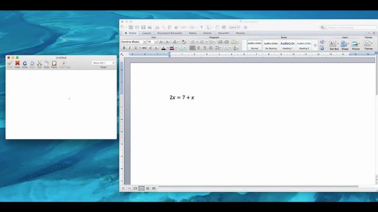The width and height of the screenshot is (378, 212).
Task: Open the Word 2011 target dropdown
Action: click(103, 63)
